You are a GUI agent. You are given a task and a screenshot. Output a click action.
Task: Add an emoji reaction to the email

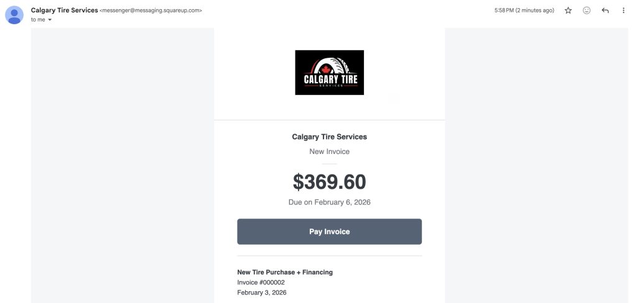(587, 11)
